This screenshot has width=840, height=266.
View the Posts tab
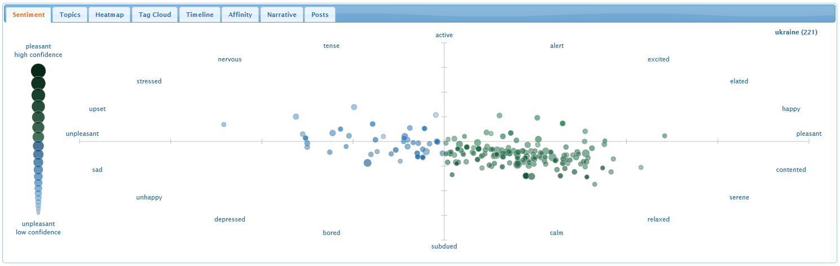(x=320, y=15)
